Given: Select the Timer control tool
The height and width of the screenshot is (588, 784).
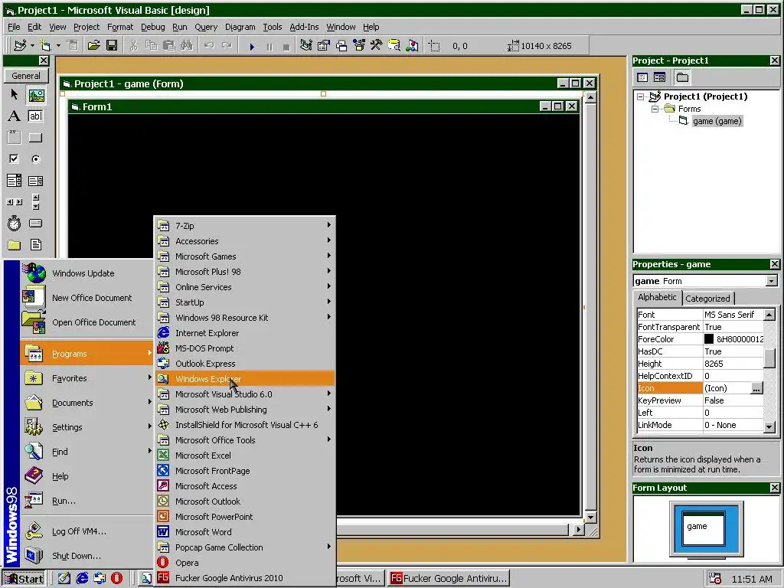Looking at the screenshot, I should click(14, 223).
